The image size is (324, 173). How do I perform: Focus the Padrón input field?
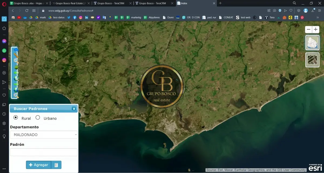click(x=44, y=152)
